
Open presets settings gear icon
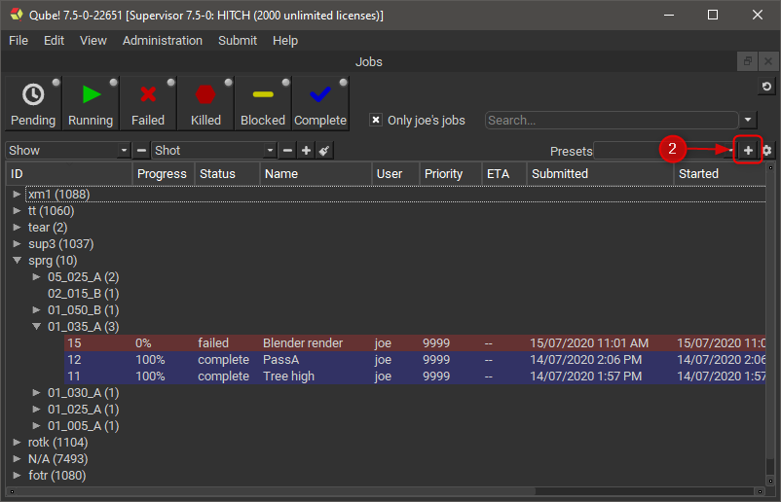[x=767, y=151]
